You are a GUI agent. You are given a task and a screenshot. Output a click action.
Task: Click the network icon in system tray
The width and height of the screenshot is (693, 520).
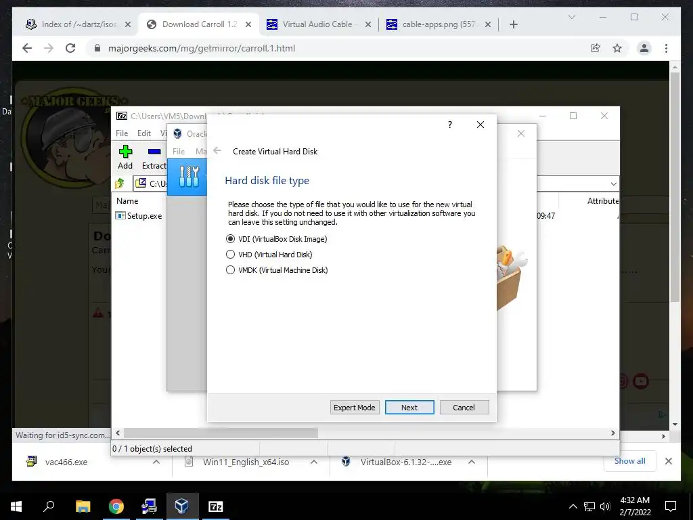[x=589, y=506]
